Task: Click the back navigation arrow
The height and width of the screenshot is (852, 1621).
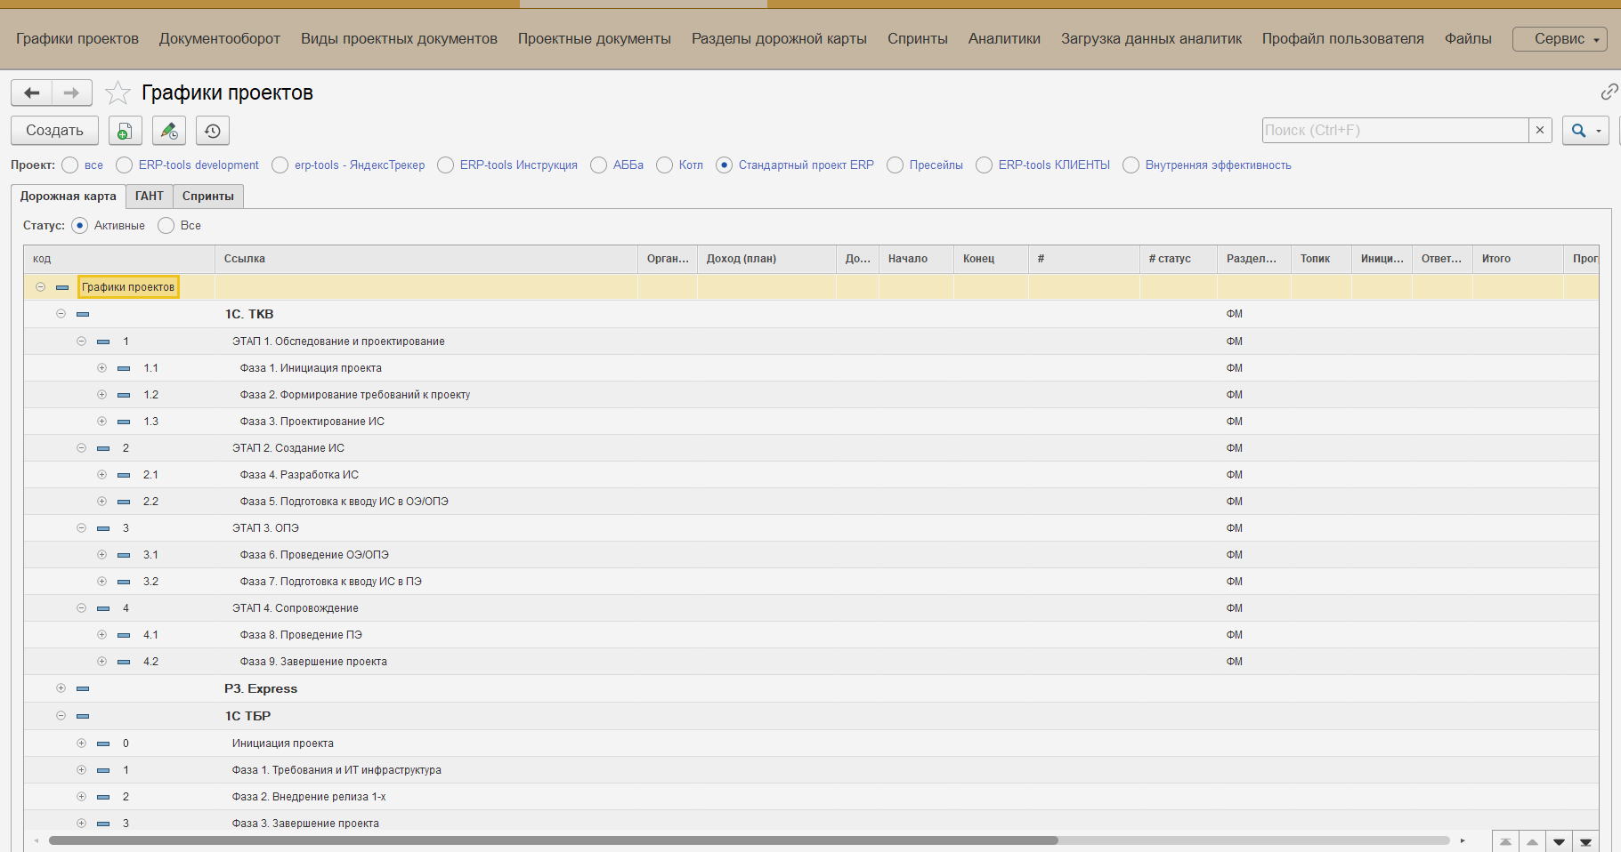Action: (32, 92)
